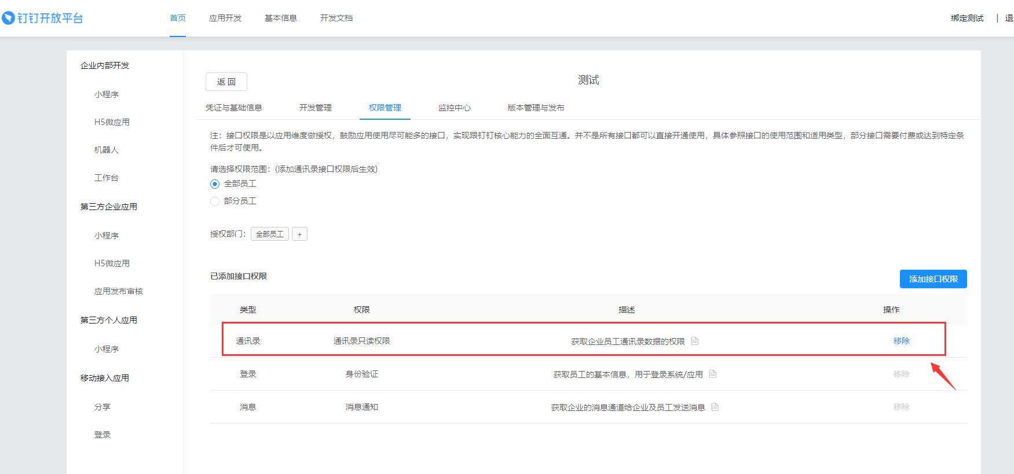Select 应用发布审核 in the sidebar
The height and width of the screenshot is (474, 1014).
pos(118,291)
